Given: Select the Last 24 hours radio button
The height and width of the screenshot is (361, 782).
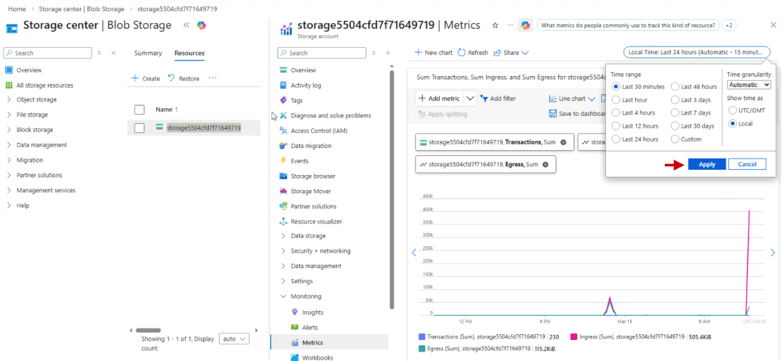Looking at the screenshot, I should (615, 139).
